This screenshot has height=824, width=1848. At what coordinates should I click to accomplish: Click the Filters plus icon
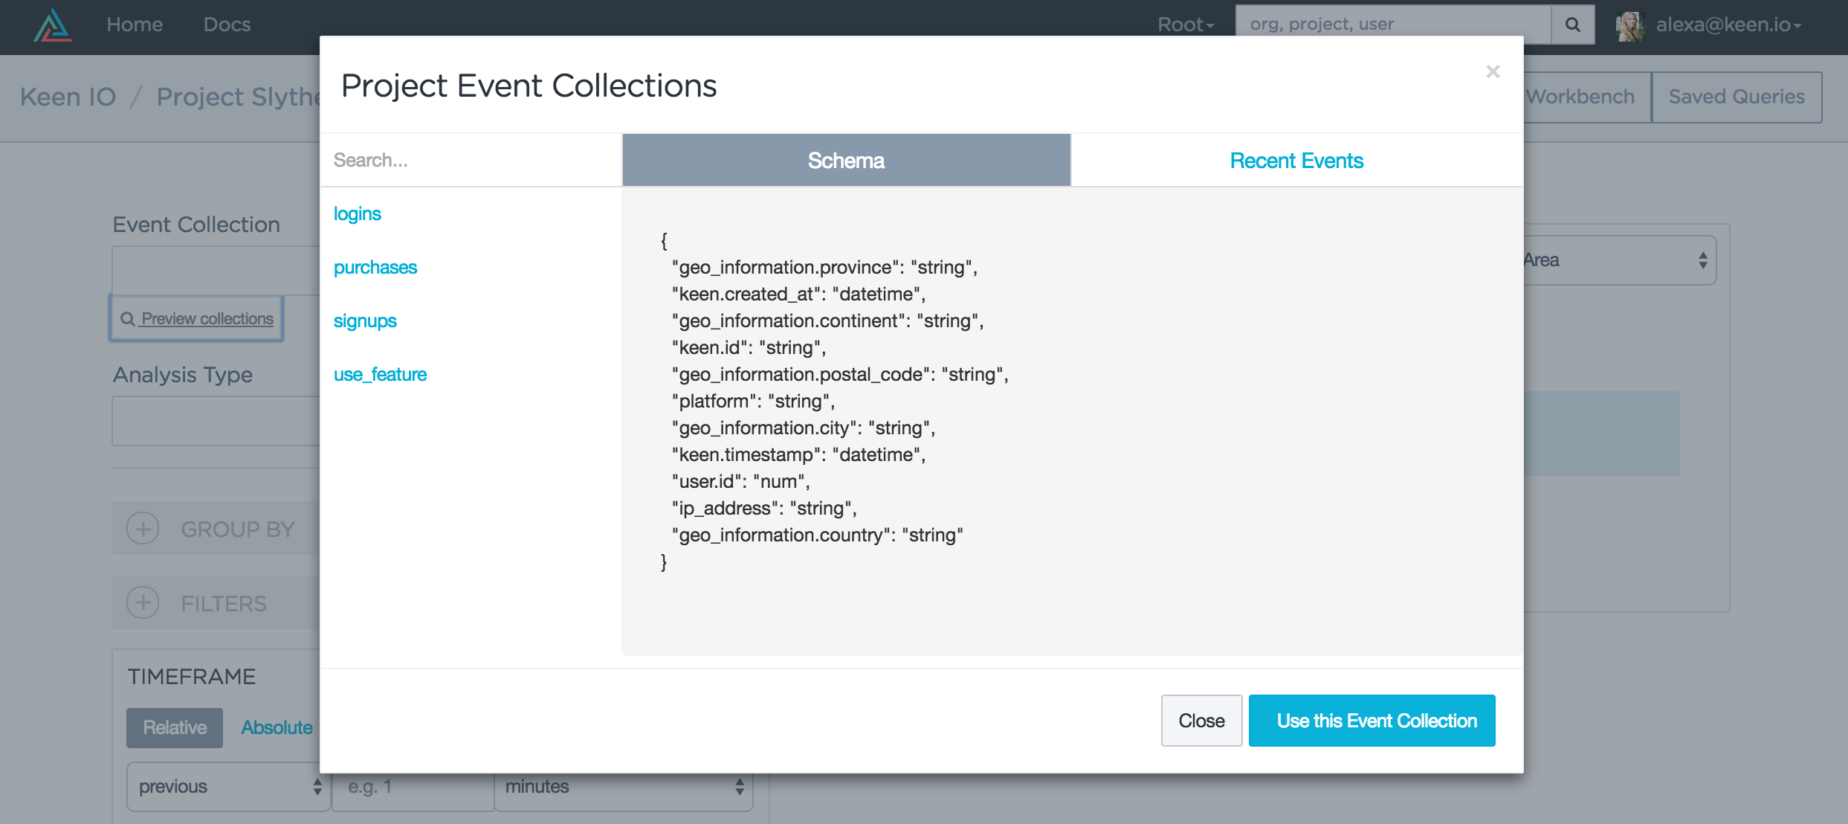143,602
